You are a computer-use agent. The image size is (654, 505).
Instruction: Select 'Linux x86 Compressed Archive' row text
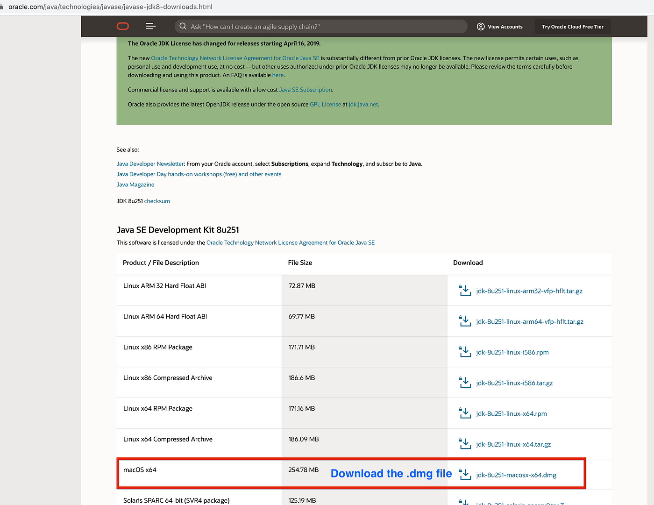[x=168, y=377]
